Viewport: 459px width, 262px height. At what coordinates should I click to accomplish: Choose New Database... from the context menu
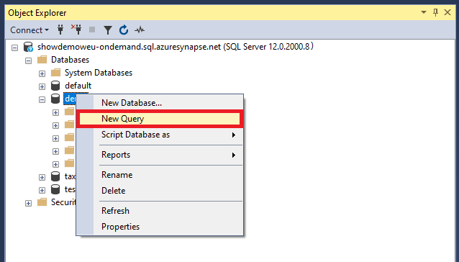point(160,103)
